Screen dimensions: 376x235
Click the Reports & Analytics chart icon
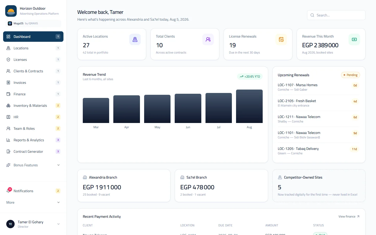[x=8, y=140]
